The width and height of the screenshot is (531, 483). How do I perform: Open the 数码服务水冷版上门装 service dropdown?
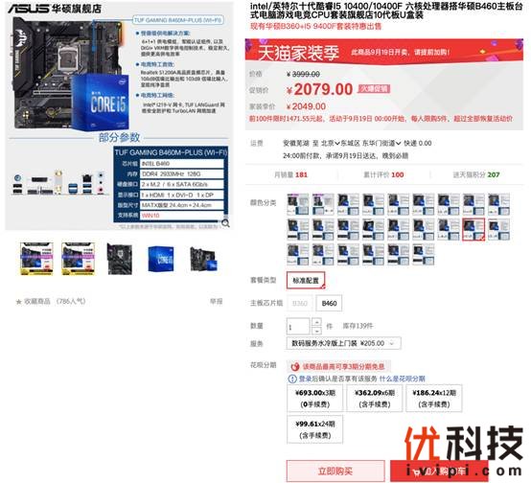(x=344, y=343)
